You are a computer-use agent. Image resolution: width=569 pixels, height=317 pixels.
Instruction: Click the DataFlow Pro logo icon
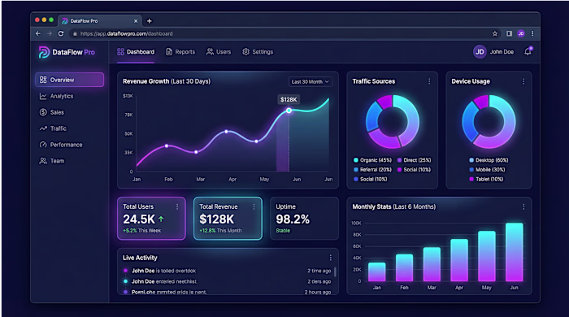44,52
